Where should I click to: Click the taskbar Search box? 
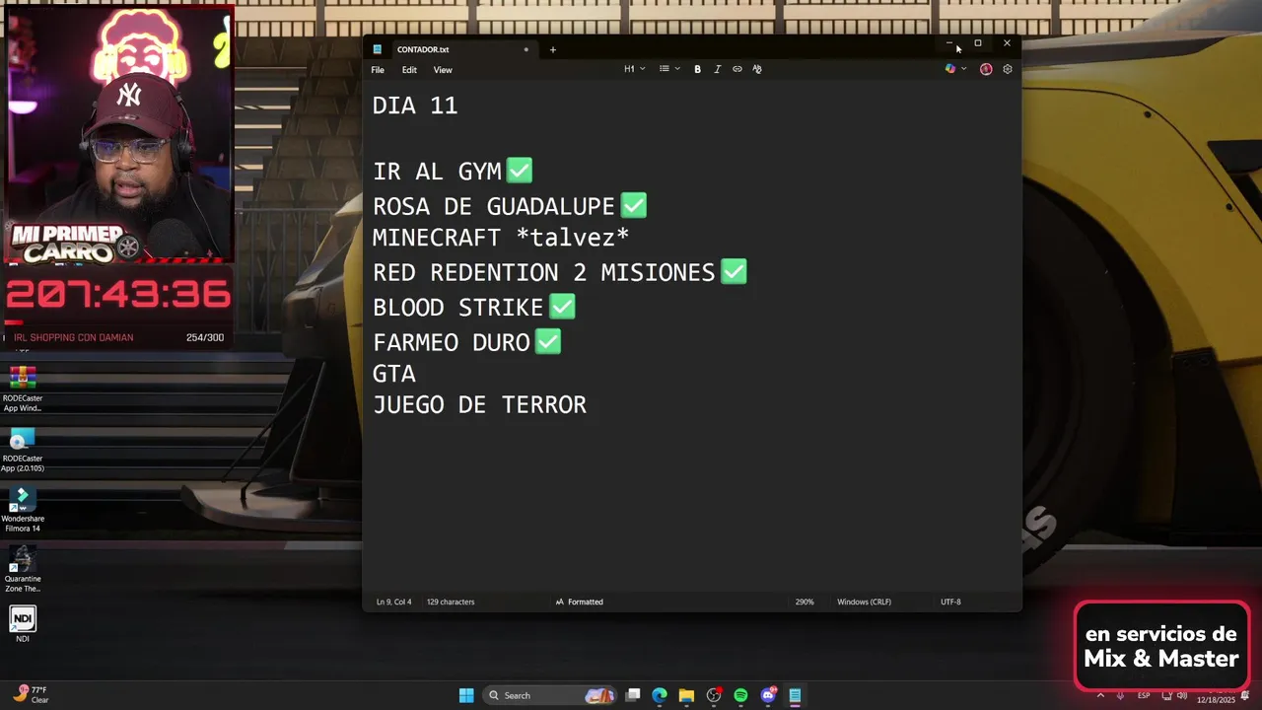click(549, 695)
